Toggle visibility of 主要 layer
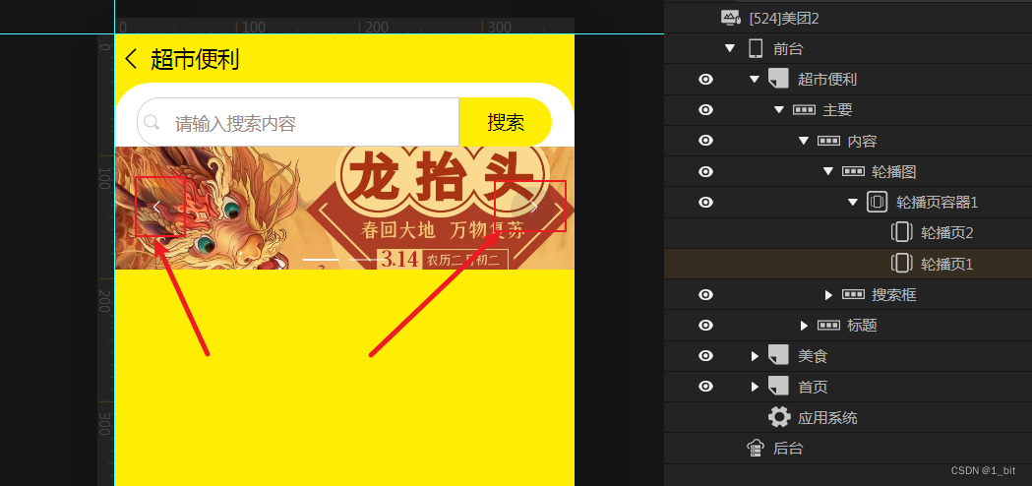 [x=705, y=110]
